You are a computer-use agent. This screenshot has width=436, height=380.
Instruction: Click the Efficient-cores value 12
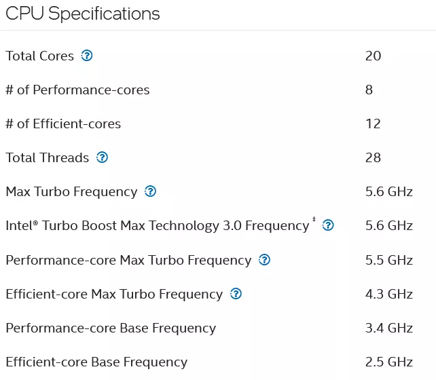pos(373,124)
